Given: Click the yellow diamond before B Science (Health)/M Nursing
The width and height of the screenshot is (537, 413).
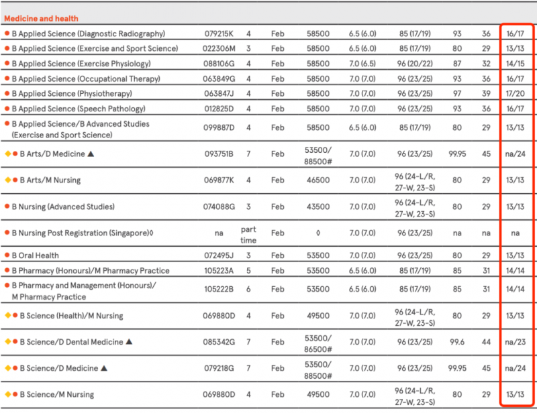Looking at the screenshot, I should click(8, 316).
